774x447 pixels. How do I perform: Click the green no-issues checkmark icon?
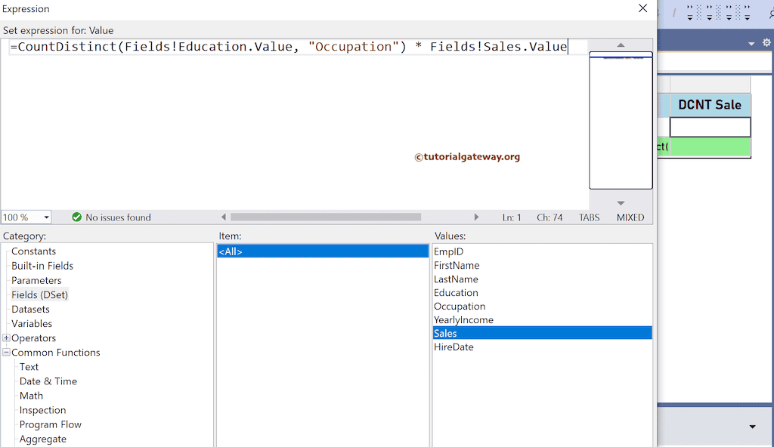pos(76,217)
